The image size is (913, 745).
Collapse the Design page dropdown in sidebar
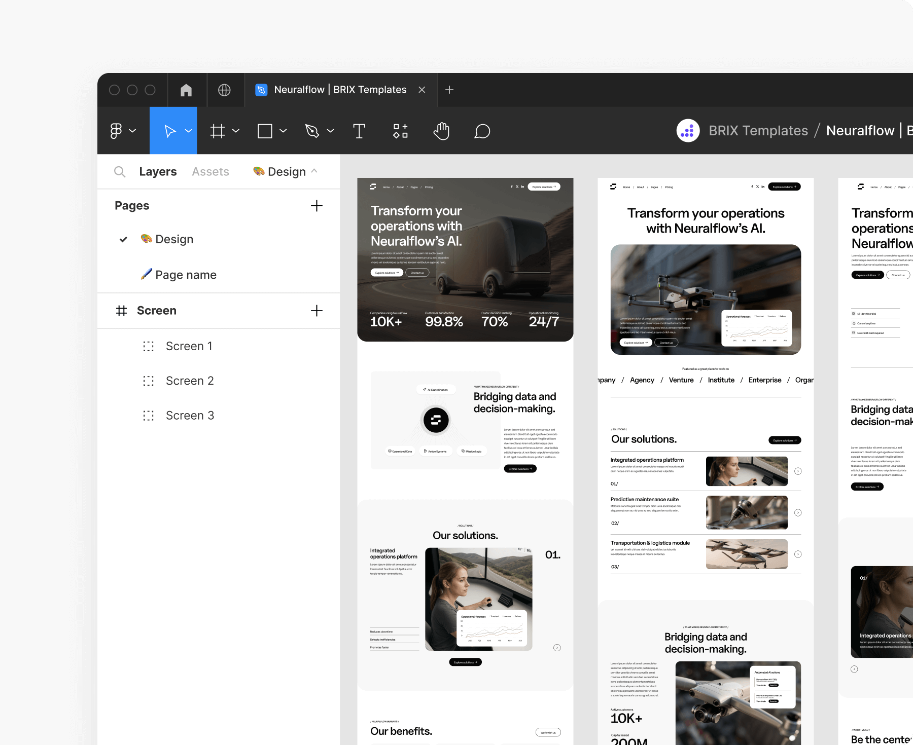coord(315,171)
